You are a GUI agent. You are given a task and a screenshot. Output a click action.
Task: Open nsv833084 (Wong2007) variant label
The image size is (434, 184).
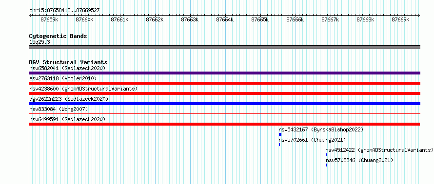point(59,109)
